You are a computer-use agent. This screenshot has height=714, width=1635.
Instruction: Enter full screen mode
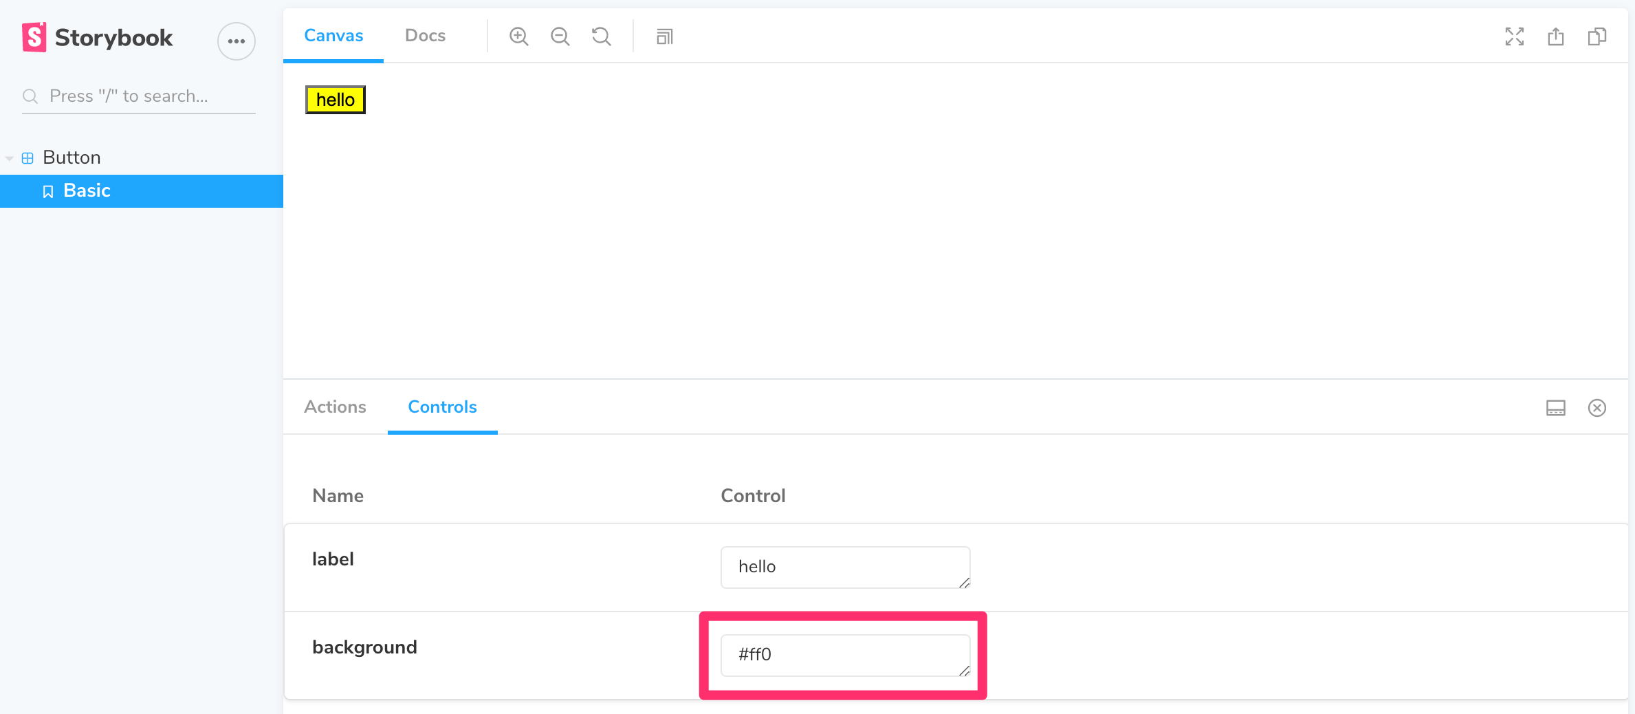[x=1514, y=36]
